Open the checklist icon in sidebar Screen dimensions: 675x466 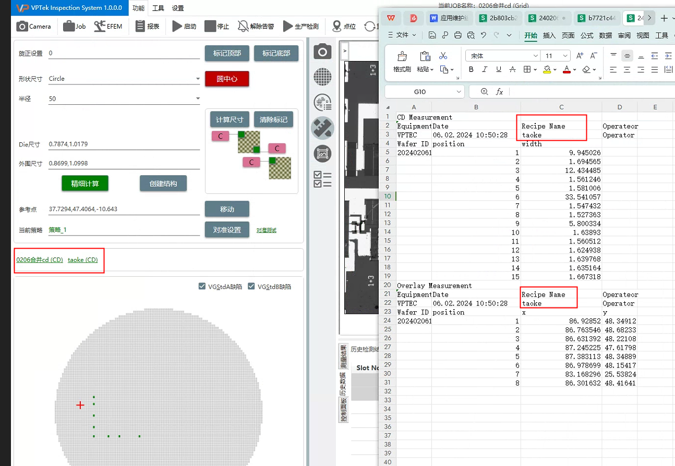point(322,179)
